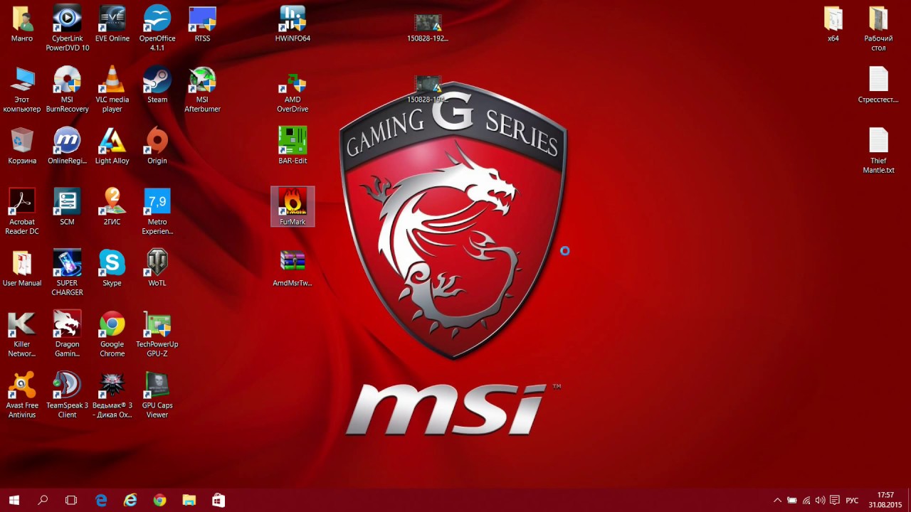Select the MSI Afterburner icon

point(202,90)
